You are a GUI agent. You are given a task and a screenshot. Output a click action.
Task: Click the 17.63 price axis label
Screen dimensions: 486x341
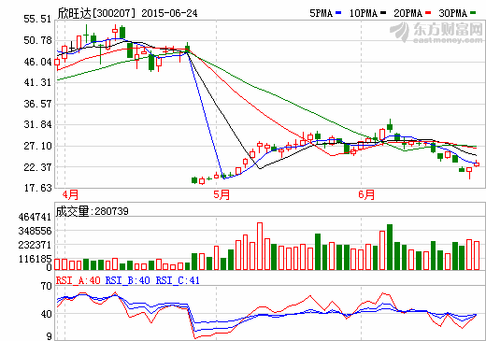[37, 188]
